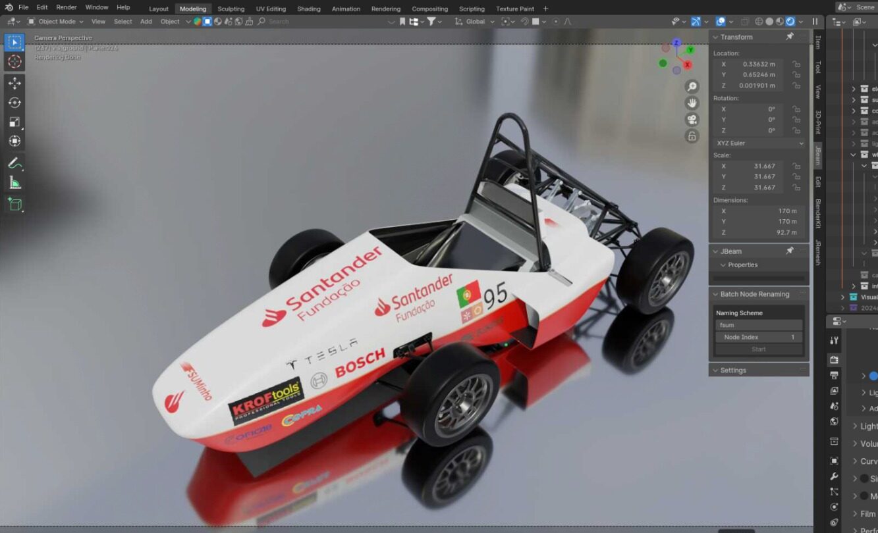Select the Select Box tool

pyautogui.click(x=14, y=43)
